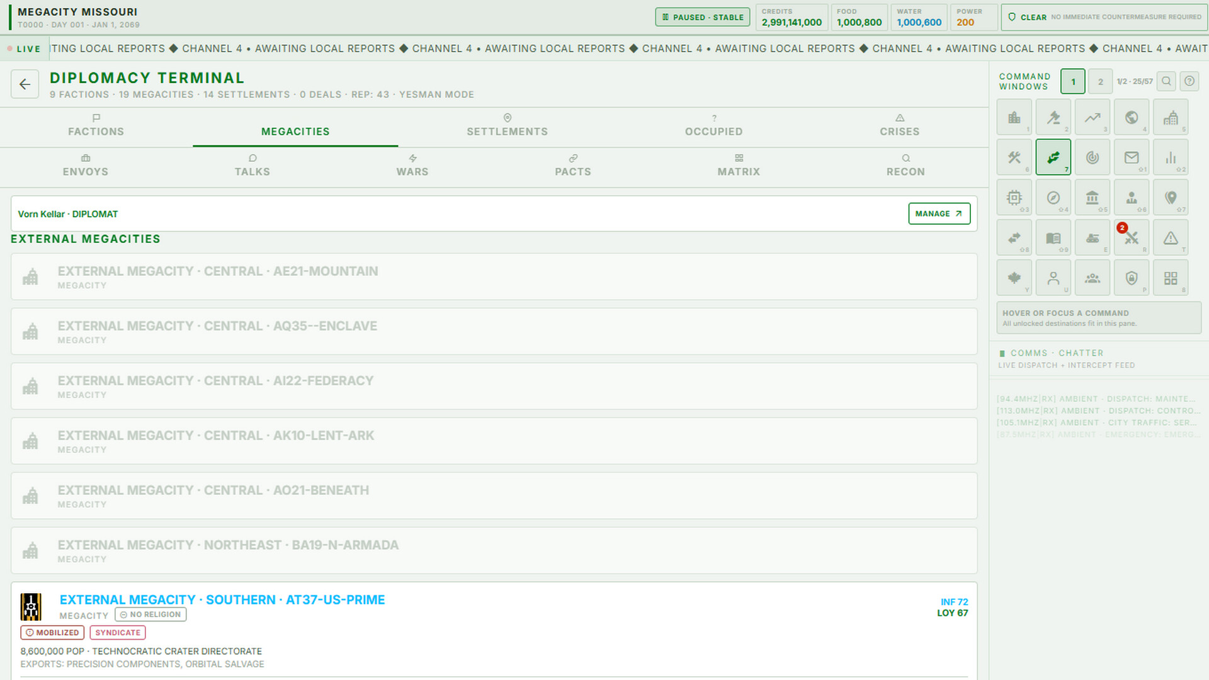Image resolution: width=1209 pixels, height=680 pixels.
Task: Open the processor chip command window
Action: click(1014, 198)
